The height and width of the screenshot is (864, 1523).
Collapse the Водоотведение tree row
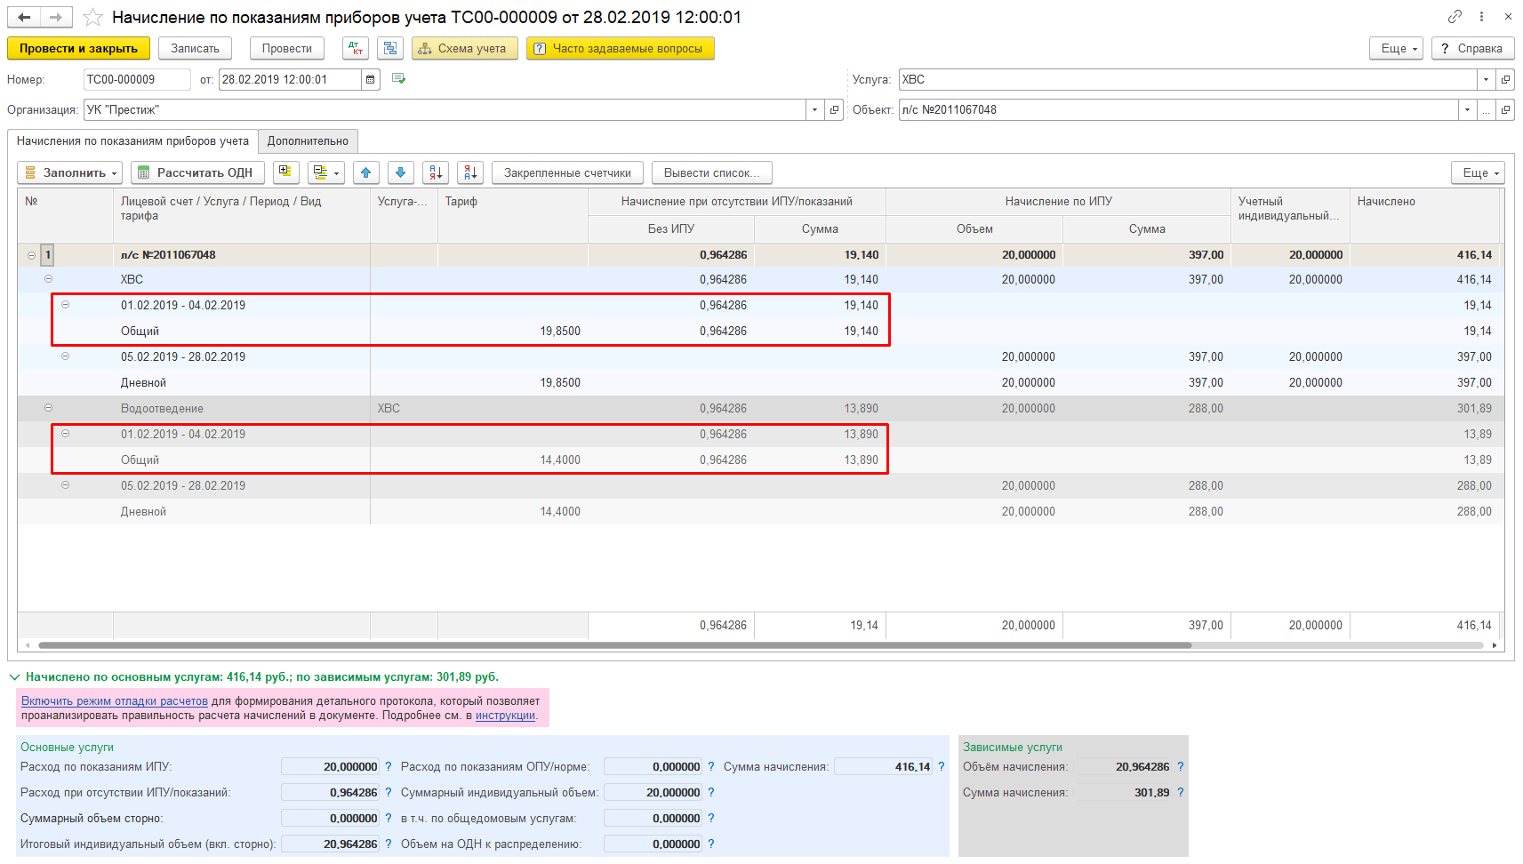pos(48,408)
